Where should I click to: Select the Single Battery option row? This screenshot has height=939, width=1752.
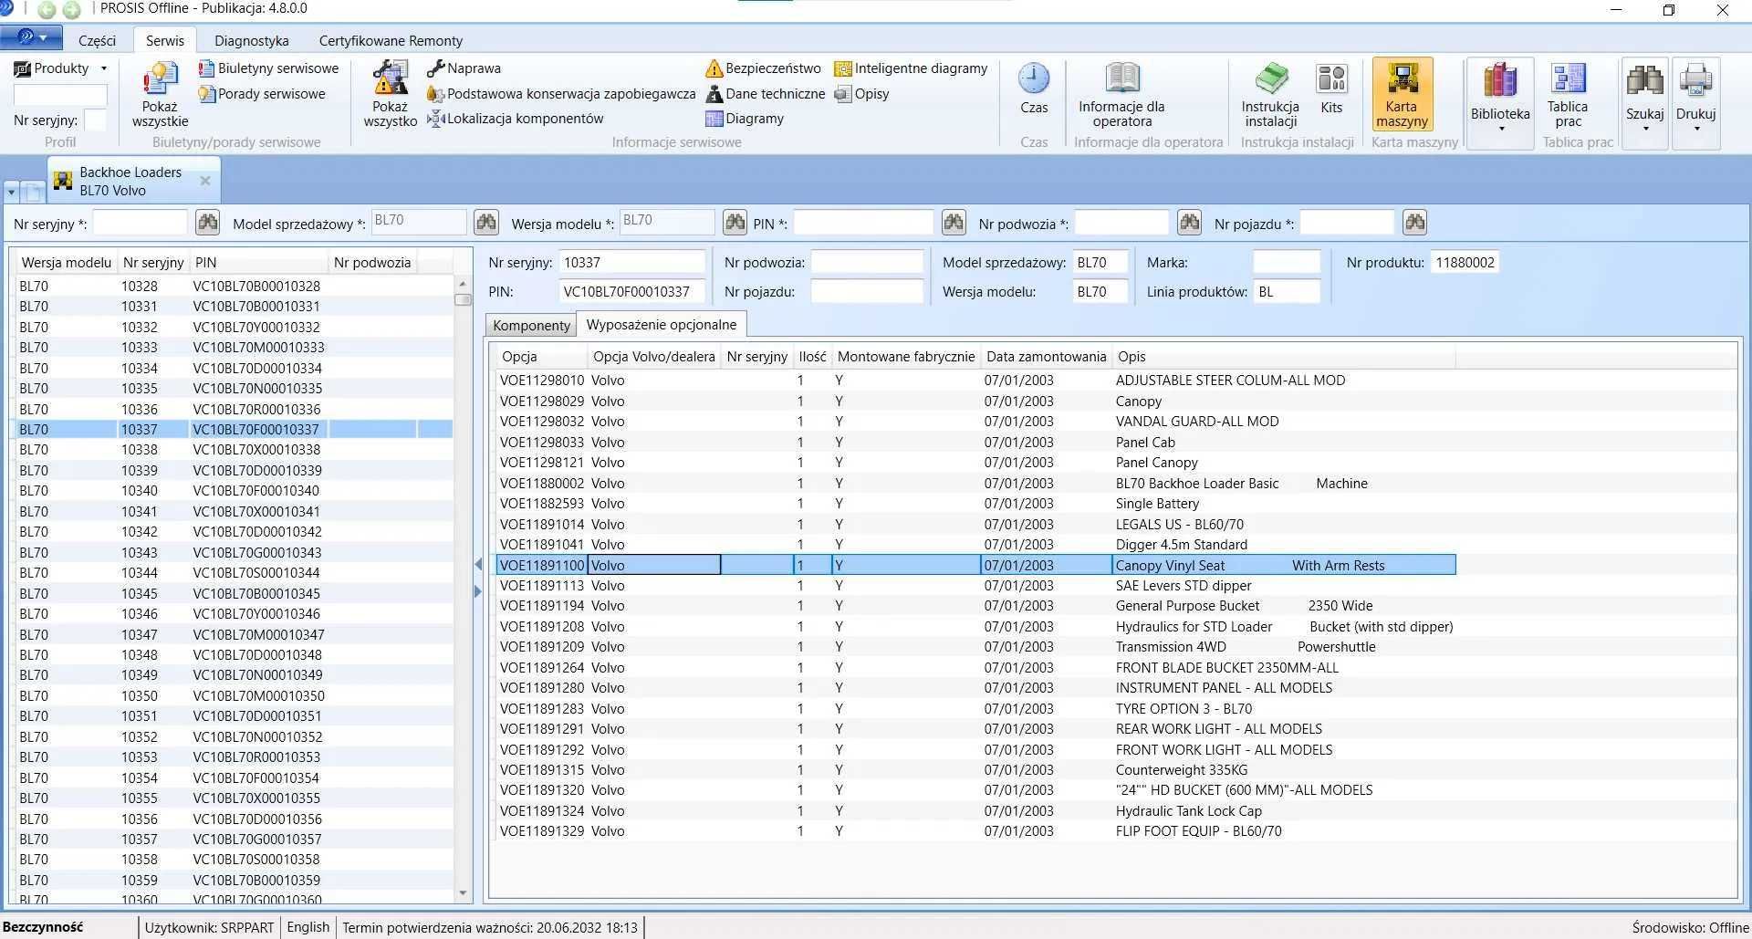(x=975, y=504)
